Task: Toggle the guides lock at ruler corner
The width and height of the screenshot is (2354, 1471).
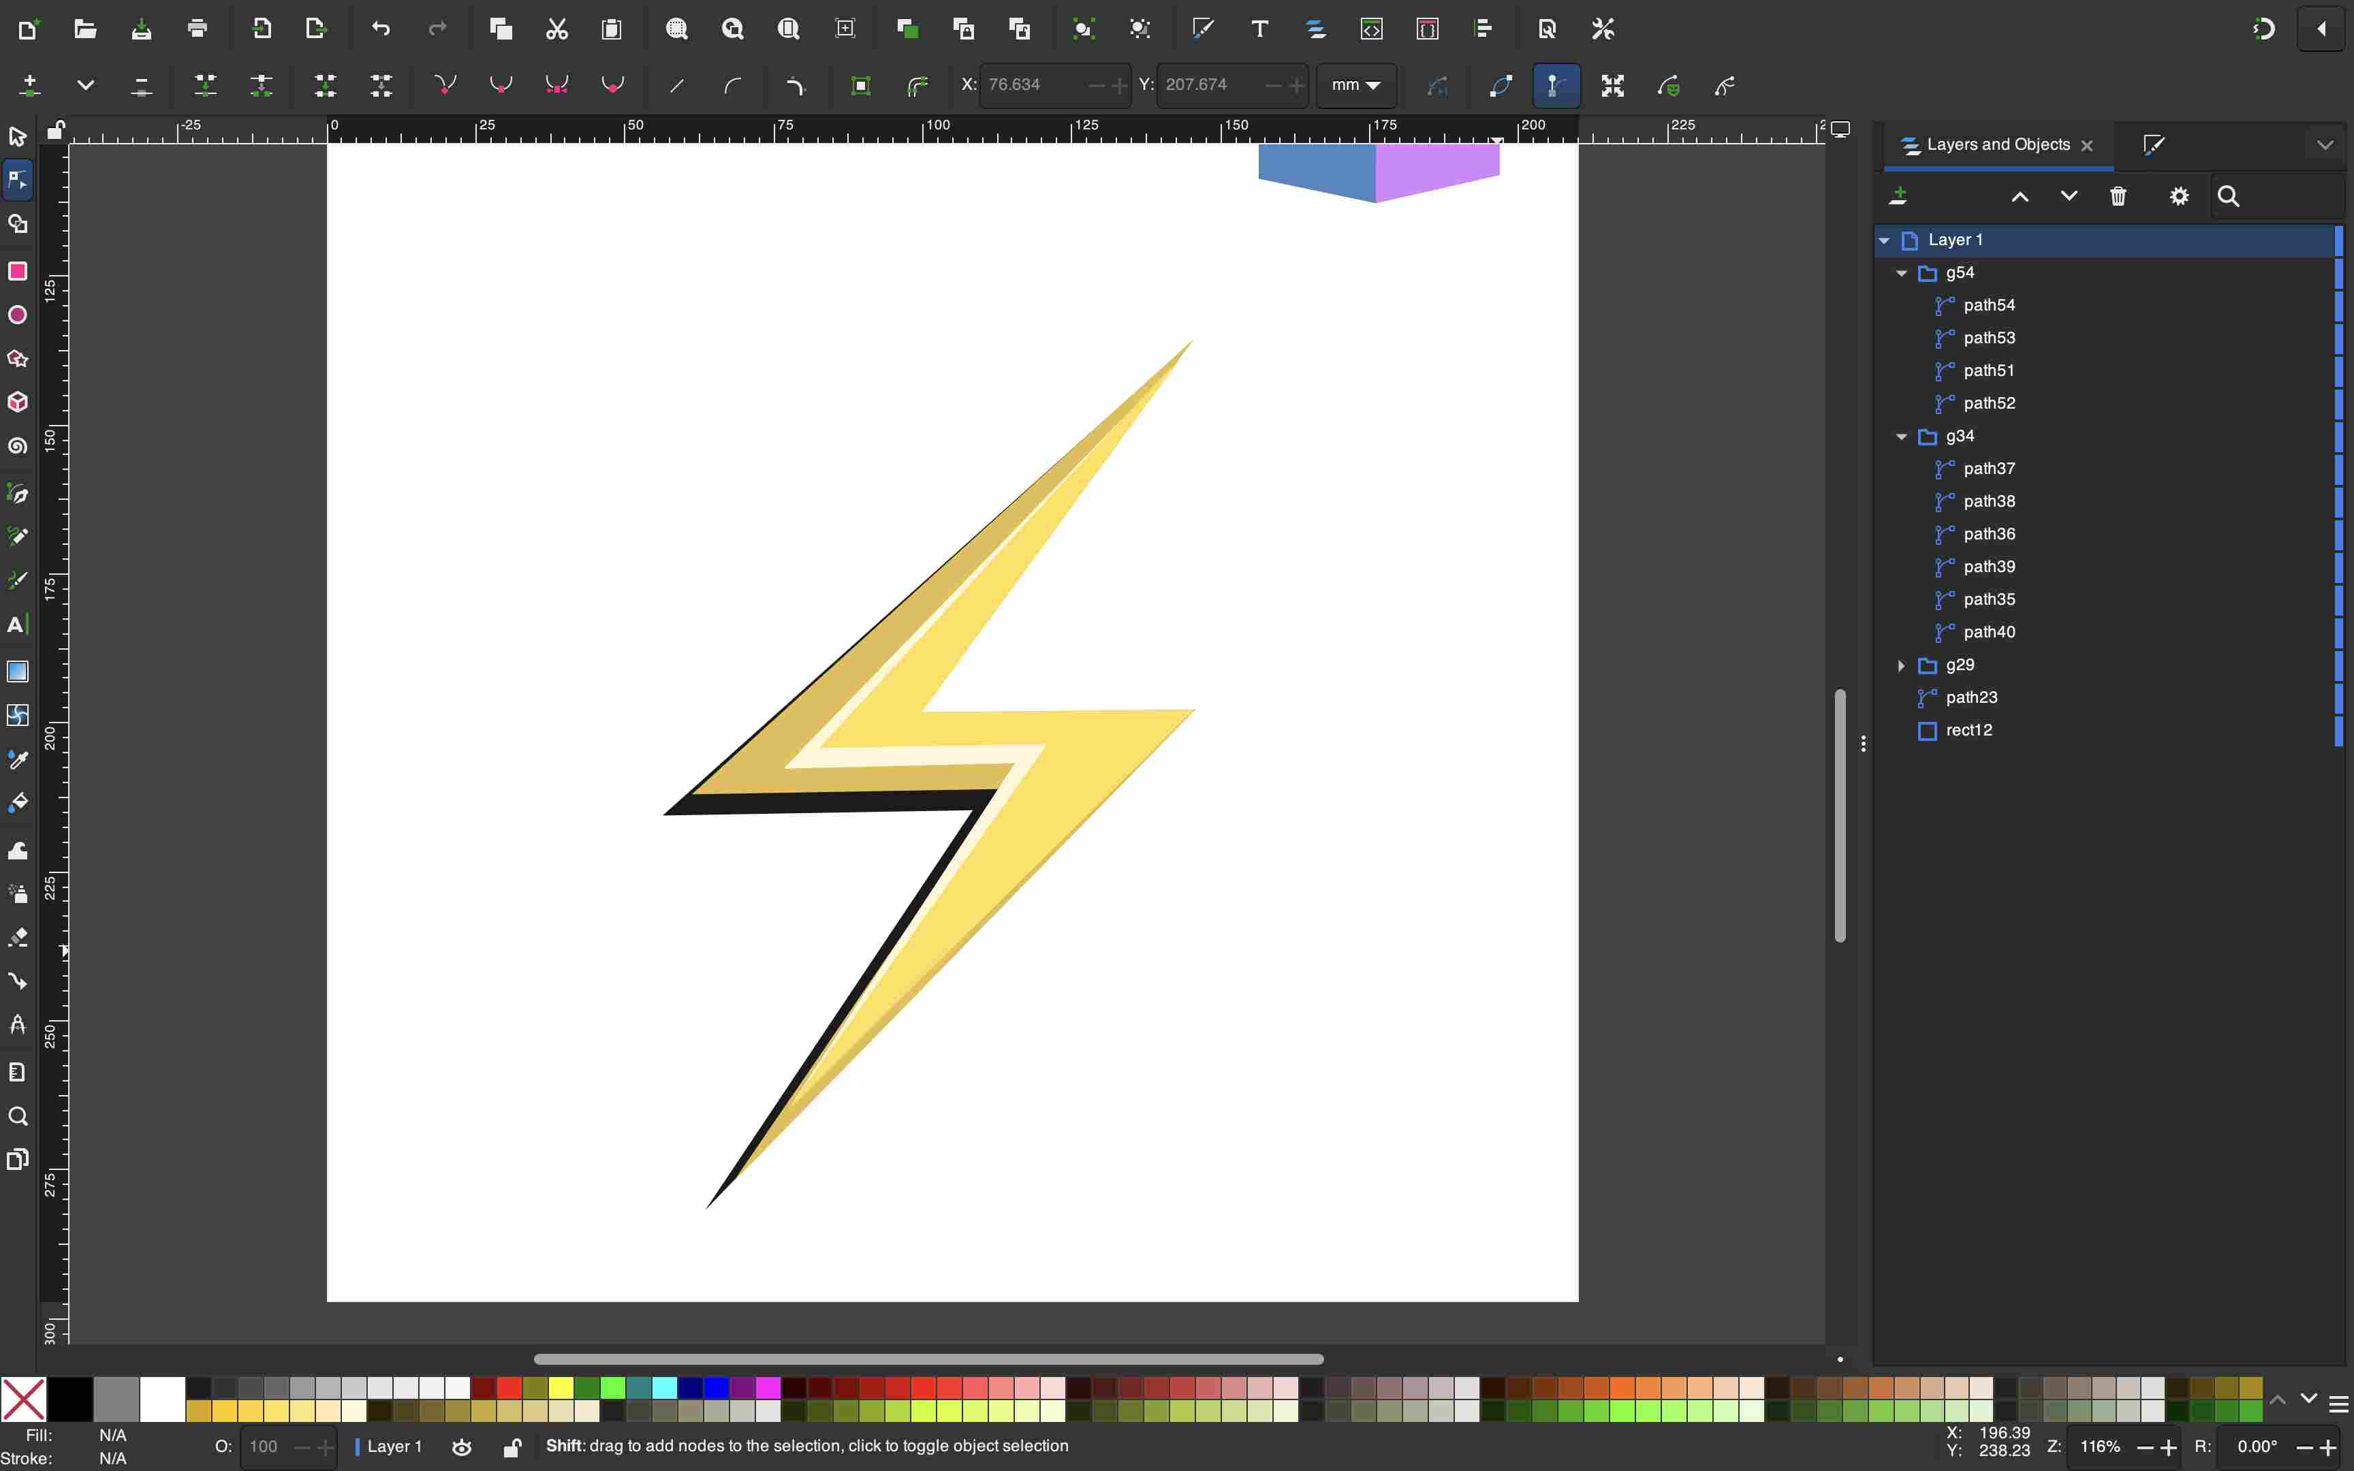Action: 57,129
